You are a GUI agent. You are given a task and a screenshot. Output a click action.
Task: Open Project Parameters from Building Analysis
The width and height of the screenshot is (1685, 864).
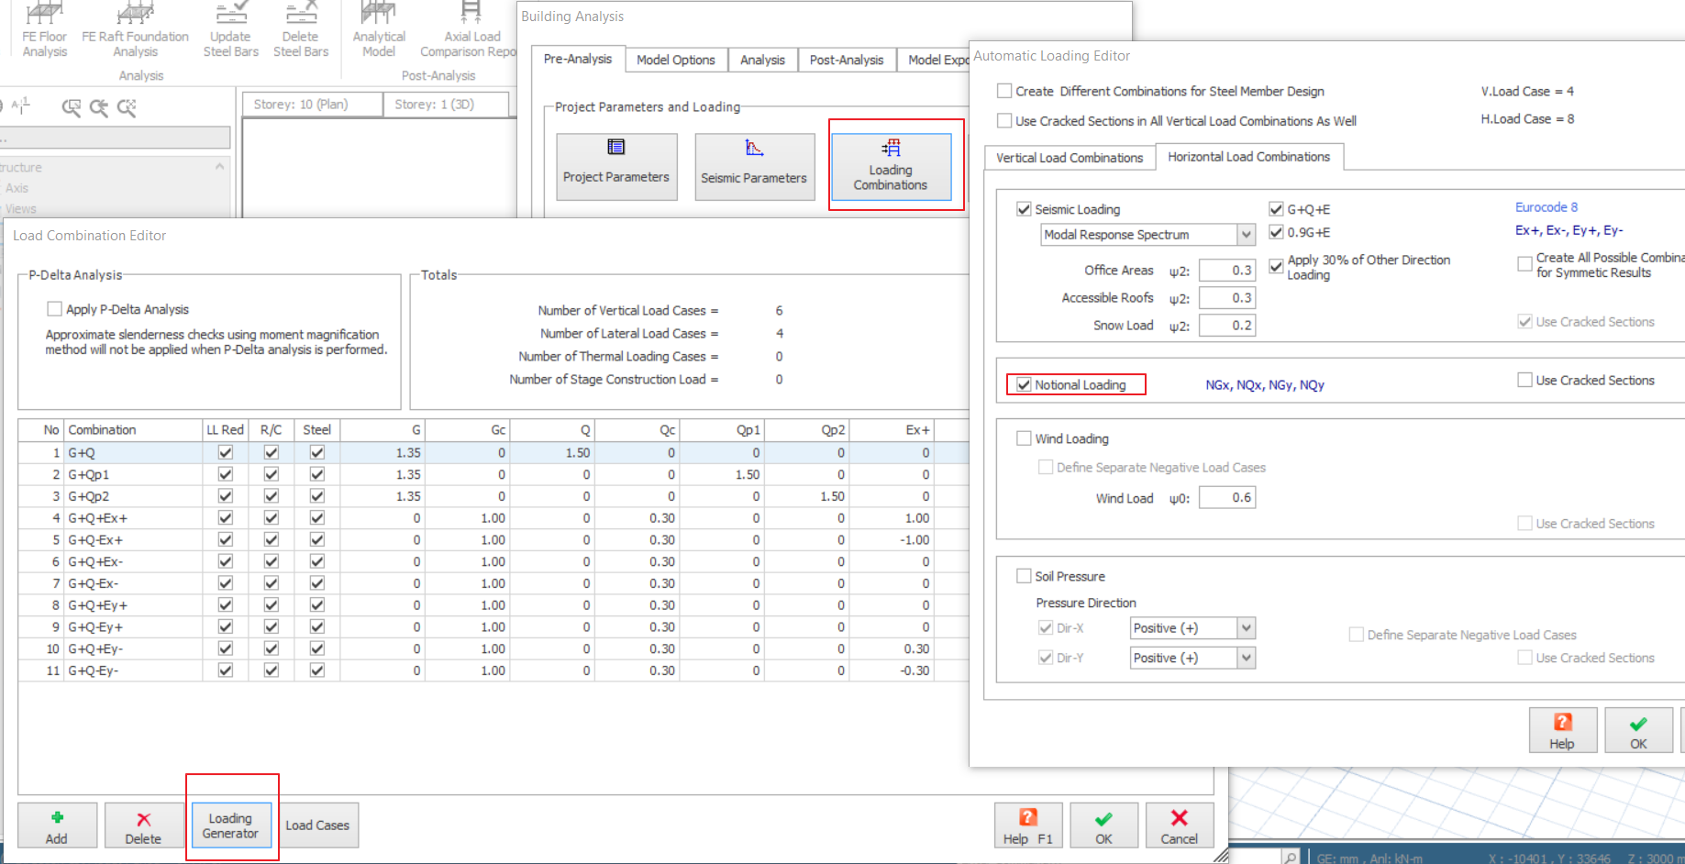(x=615, y=166)
